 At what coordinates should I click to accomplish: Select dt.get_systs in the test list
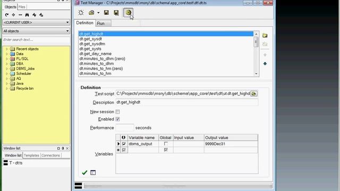[166, 49]
